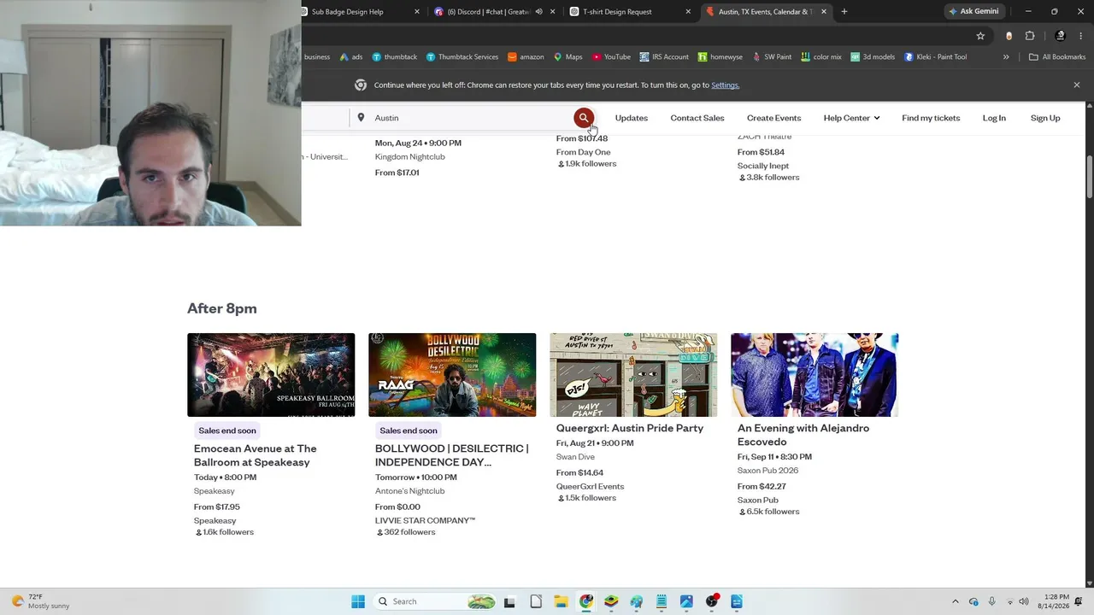Mute the Discord tab audio icon
This screenshot has width=1094, height=615.
[x=538, y=12]
